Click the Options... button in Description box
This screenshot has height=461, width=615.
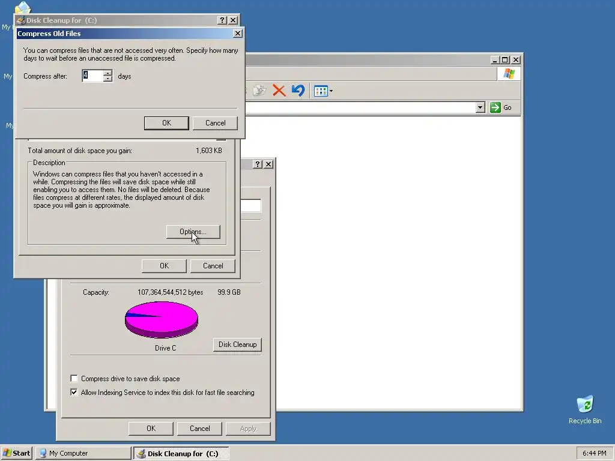pos(193,232)
